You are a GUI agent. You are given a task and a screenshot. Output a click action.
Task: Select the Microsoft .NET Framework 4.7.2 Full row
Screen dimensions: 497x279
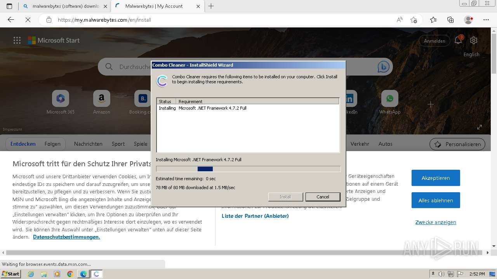248,108
